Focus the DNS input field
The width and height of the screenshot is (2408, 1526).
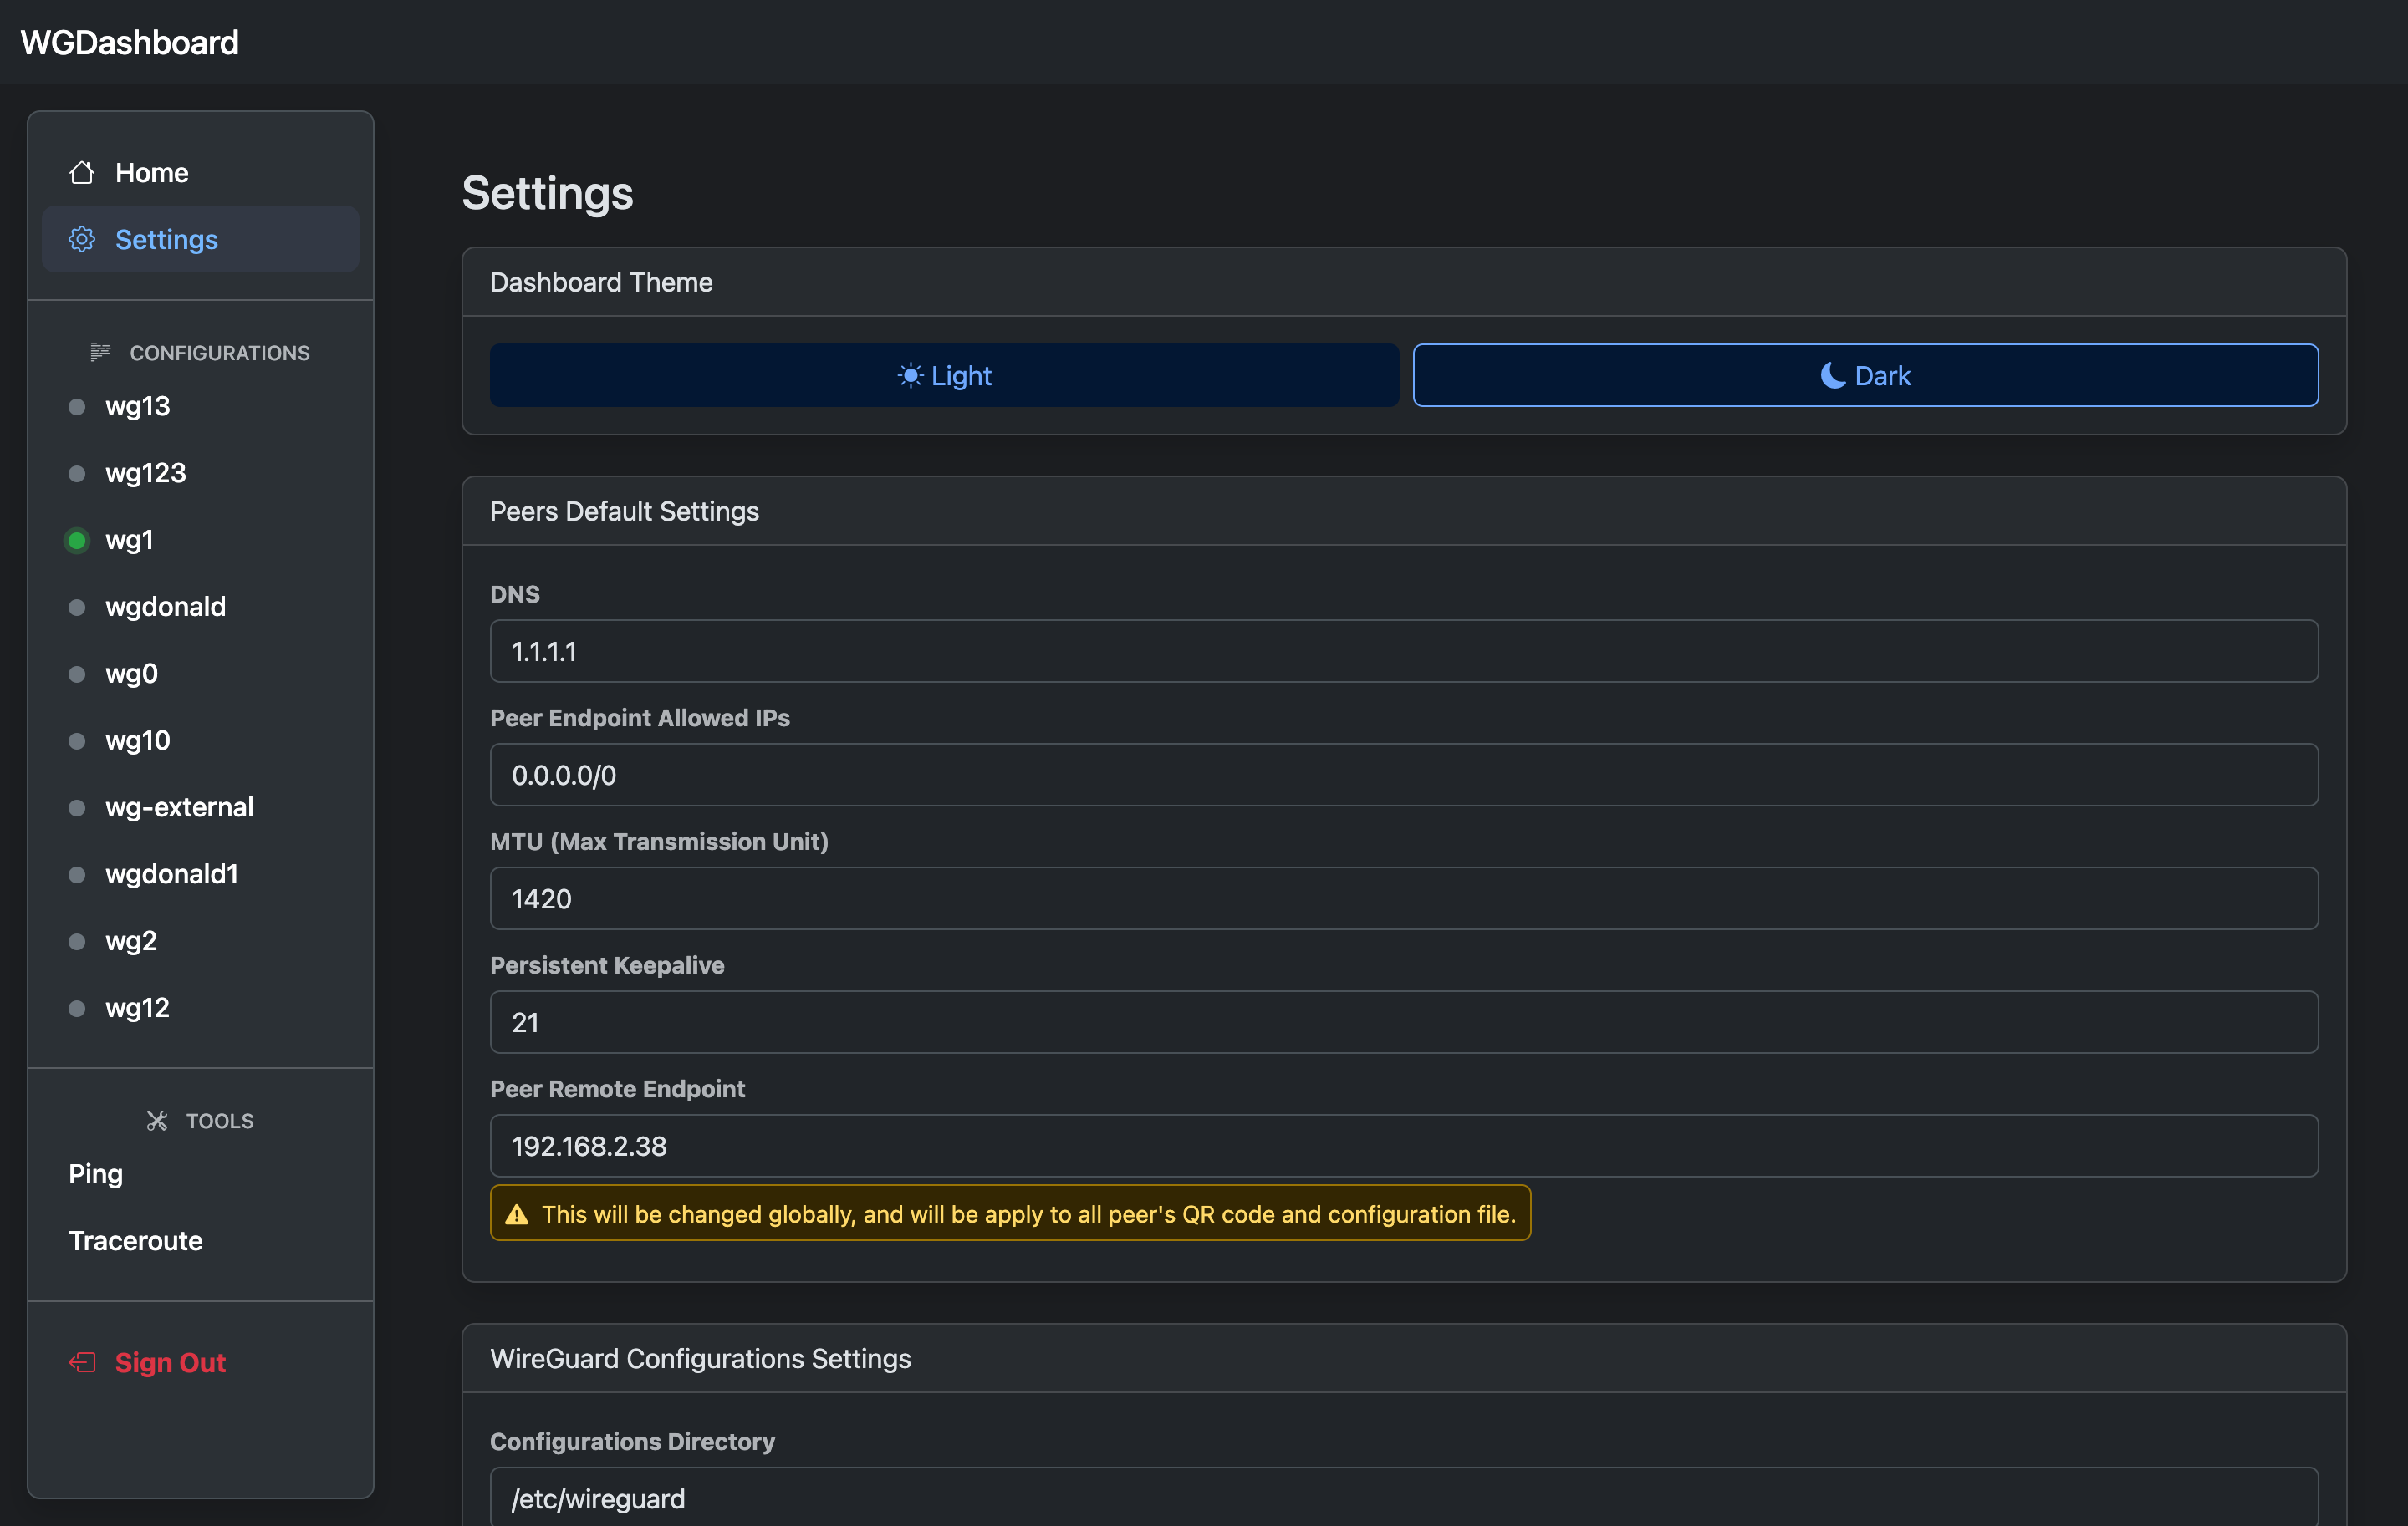click(1404, 652)
